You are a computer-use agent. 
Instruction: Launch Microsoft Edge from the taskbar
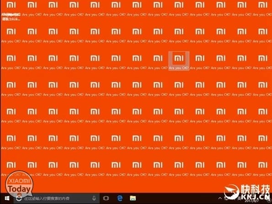click(120, 198)
